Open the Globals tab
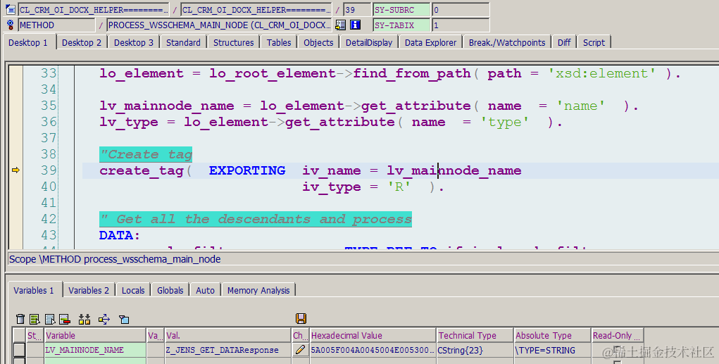 pyautogui.click(x=170, y=290)
